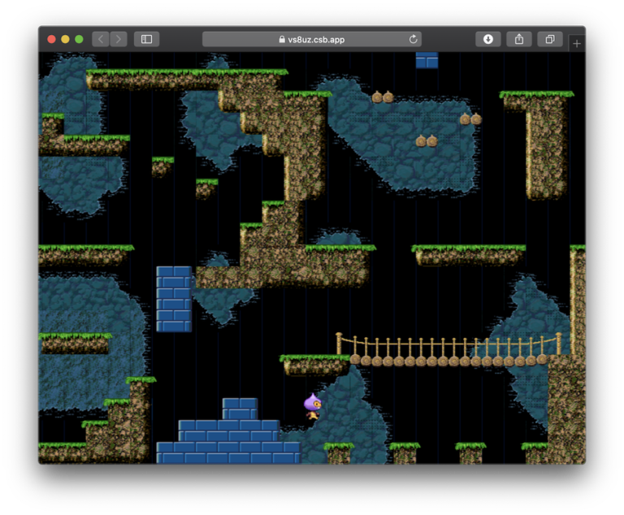The image size is (624, 515).
Task: Minimize the window with the yellow button
Action: 65,39
